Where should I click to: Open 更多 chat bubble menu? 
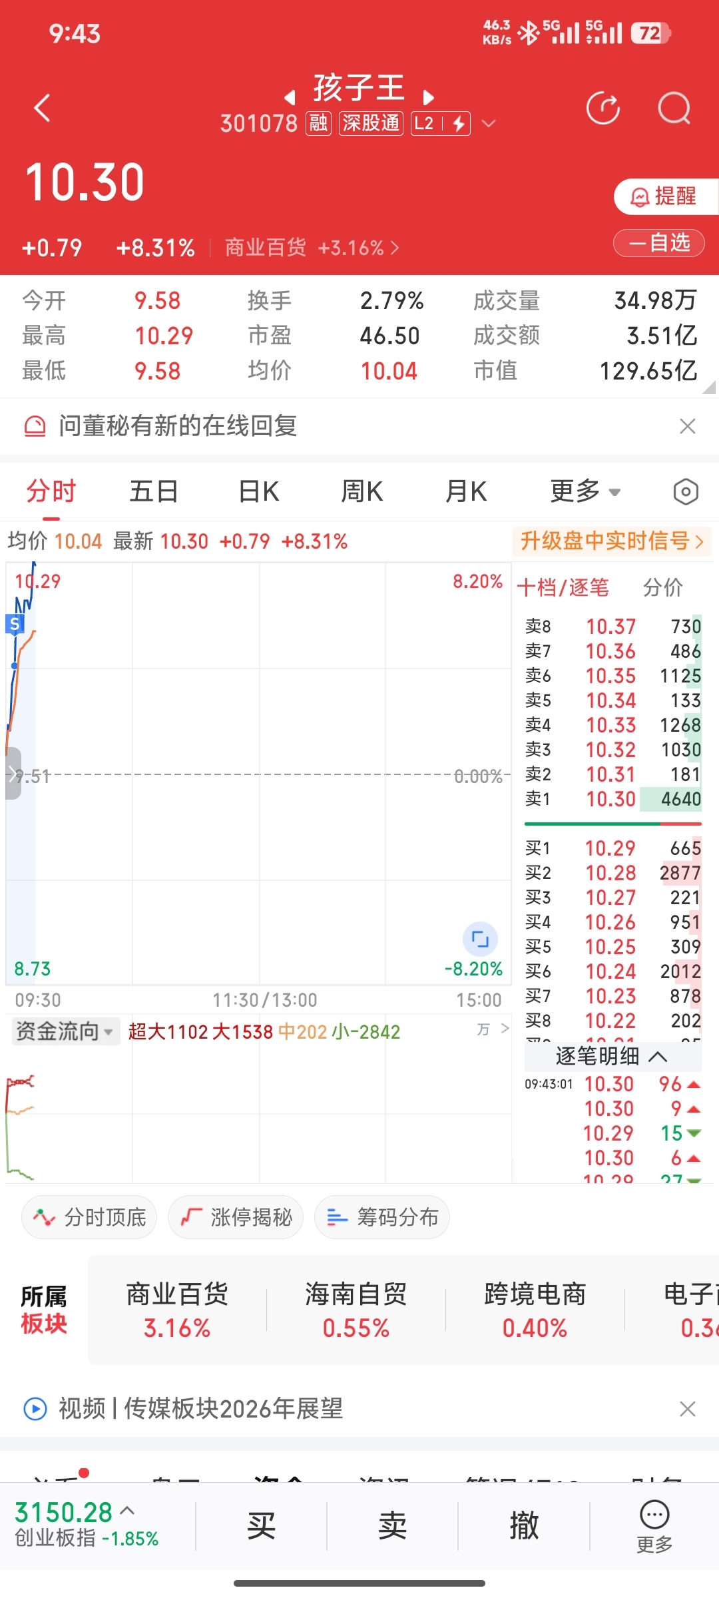tap(654, 1527)
